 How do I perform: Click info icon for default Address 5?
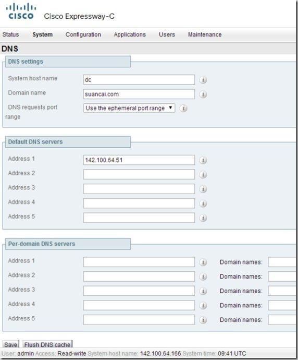point(203,218)
